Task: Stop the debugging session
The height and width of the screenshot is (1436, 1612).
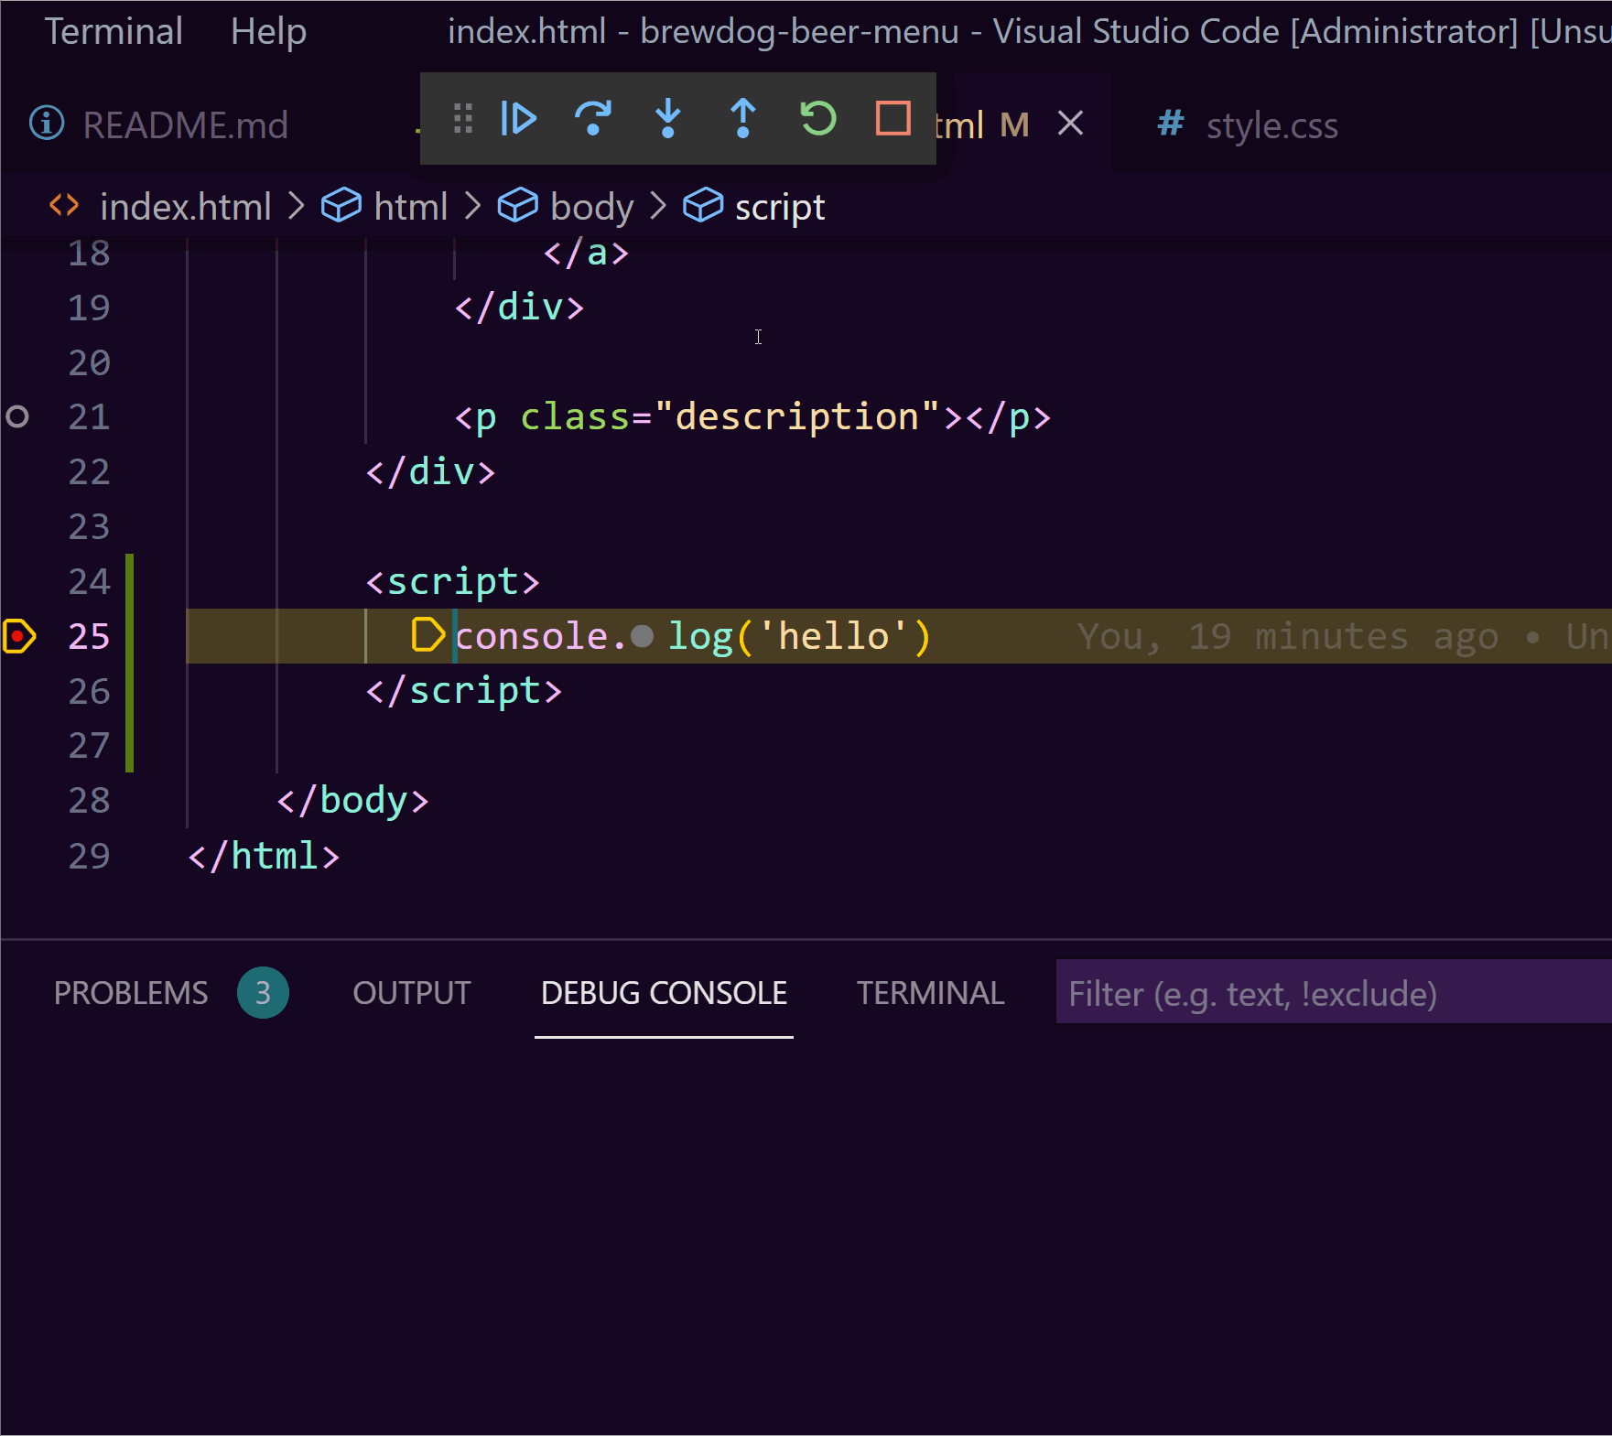Action: pyautogui.click(x=893, y=119)
